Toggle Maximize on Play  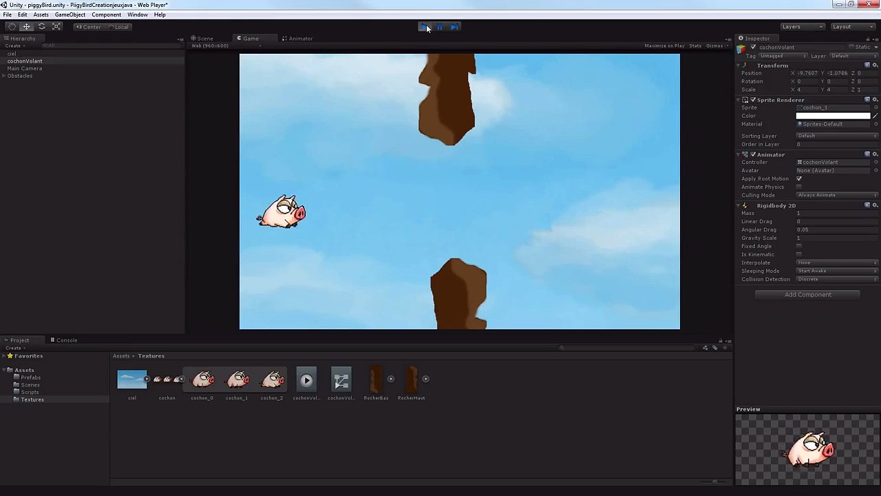coord(664,45)
